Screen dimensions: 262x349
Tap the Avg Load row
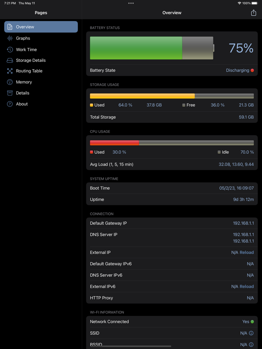click(x=172, y=164)
